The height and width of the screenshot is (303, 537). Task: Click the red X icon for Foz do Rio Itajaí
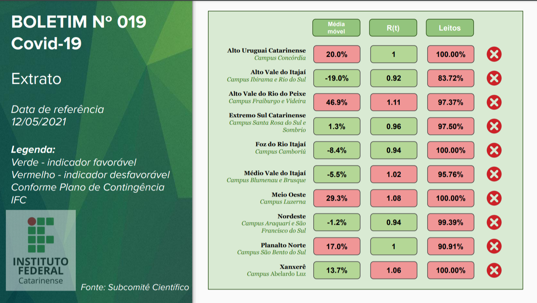494,150
